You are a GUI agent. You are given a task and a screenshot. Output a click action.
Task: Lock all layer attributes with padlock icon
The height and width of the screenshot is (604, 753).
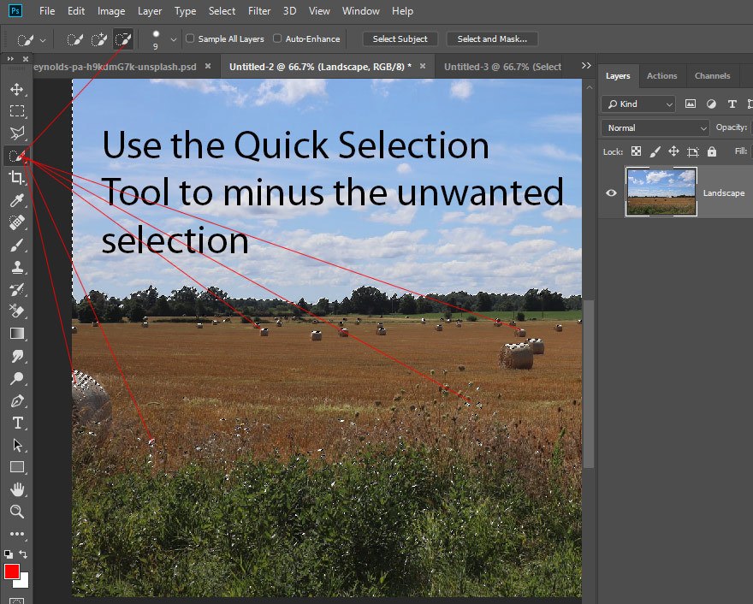(x=713, y=151)
